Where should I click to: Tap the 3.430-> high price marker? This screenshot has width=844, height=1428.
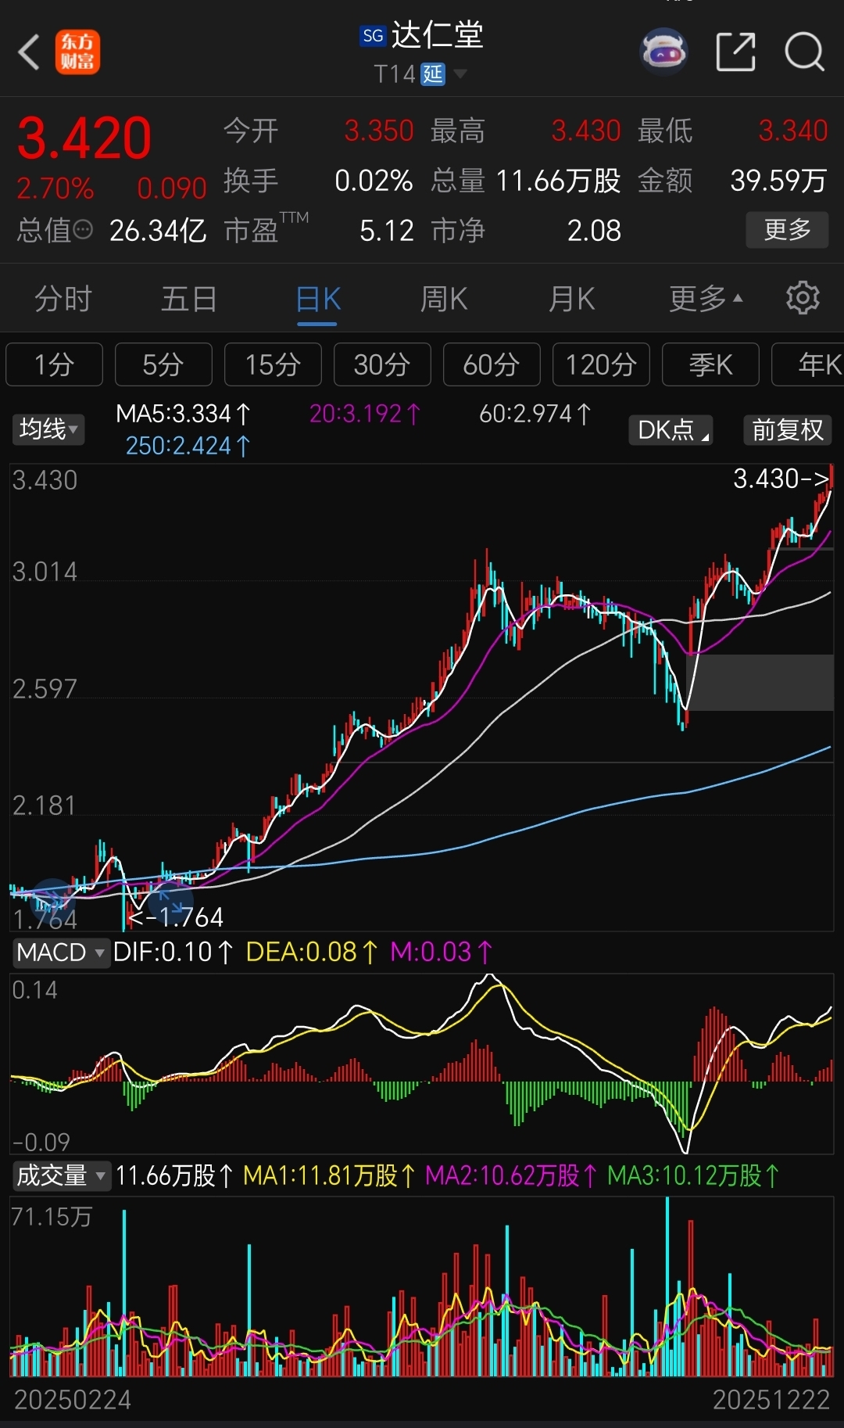pos(781,479)
